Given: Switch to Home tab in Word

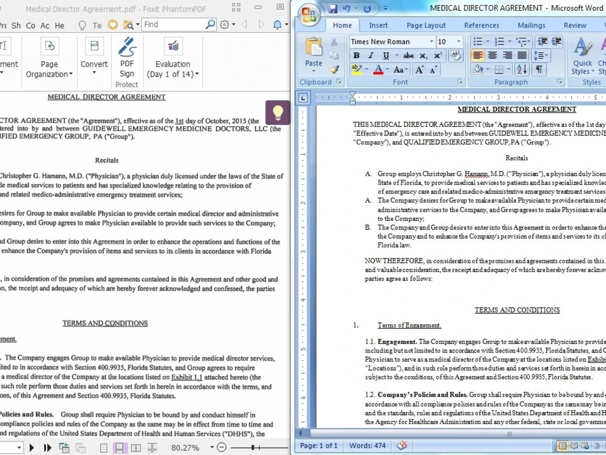Looking at the screenshot, I should coord(342,25).
